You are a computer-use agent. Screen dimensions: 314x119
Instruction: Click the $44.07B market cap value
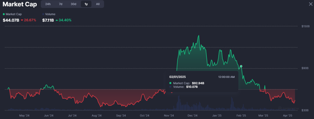11,20
